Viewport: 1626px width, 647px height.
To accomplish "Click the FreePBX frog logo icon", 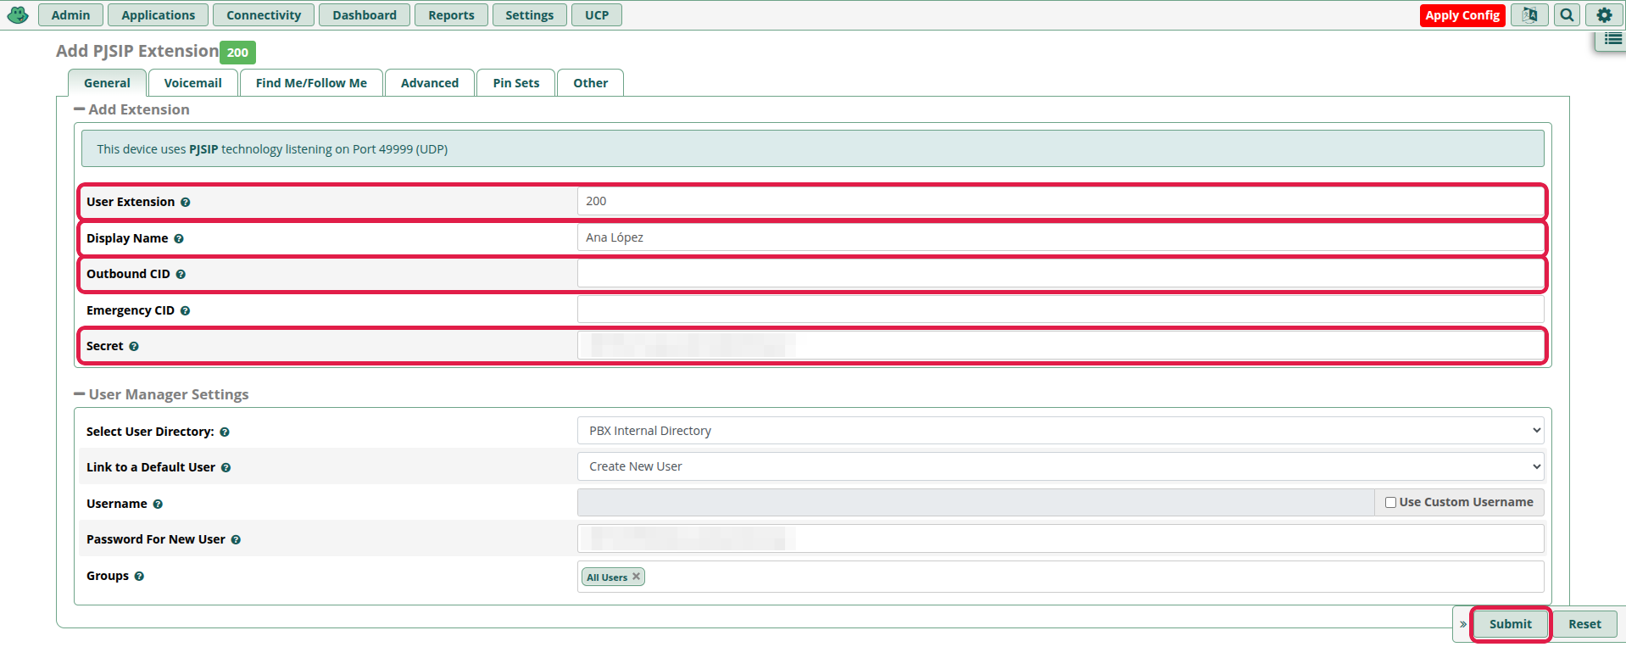I will [x=17, y=15].
